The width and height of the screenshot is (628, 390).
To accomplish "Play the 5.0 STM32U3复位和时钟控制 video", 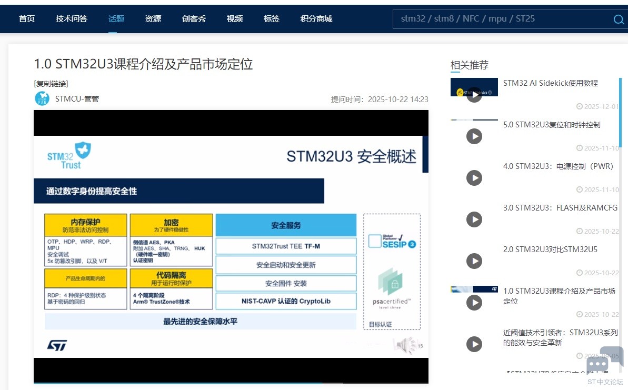I will 474,136.
